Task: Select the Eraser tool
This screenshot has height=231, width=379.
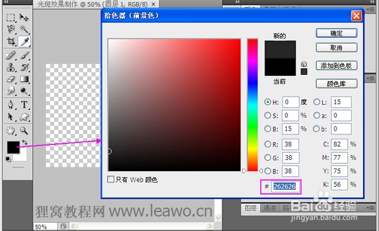Action: click(10, 79)
